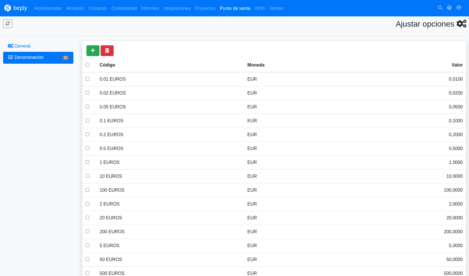Click the green add denomination button

[x=93, y=51]
